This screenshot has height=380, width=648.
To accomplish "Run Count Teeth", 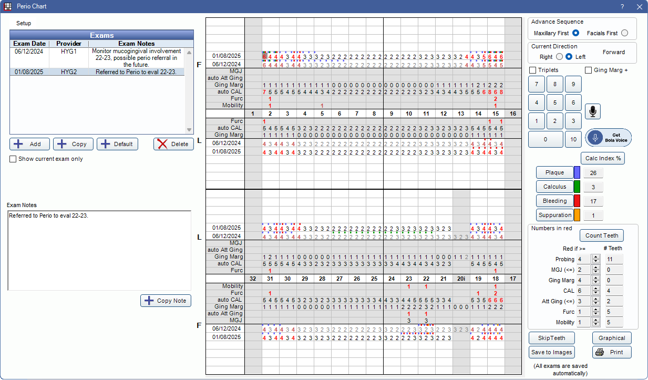I will [601, 235].
